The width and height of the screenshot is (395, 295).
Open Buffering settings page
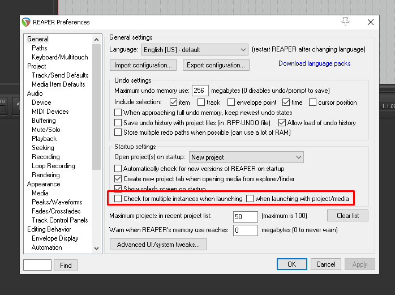pyautogui.click(x=44, y=121)
